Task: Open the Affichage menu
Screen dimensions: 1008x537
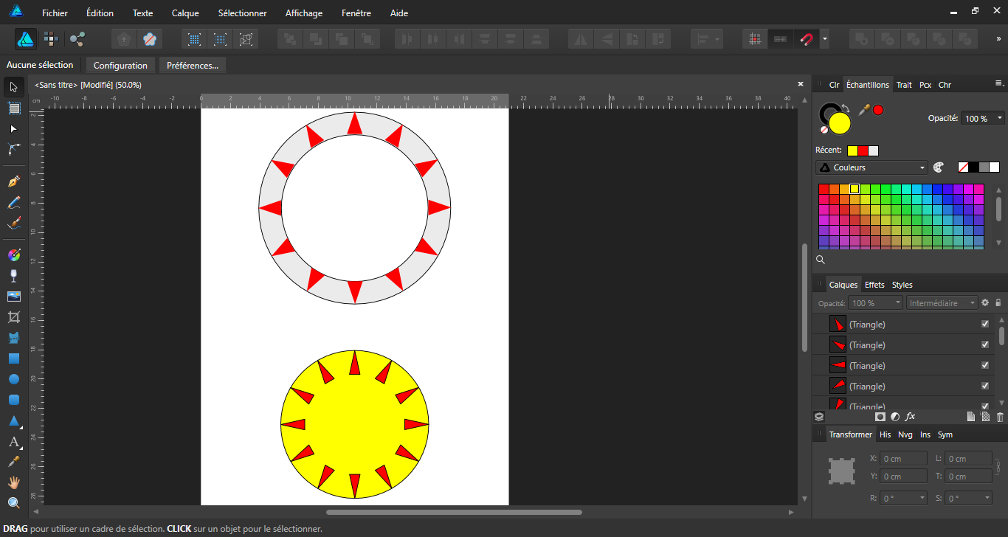Action: pyautogui.click(x=304, y=13)
